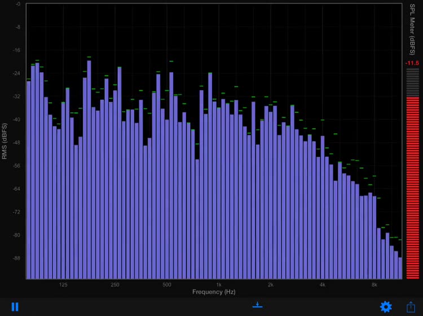Viewport: 423px width, 316px height.
Task: Tap the -32 level tick label
Action: [16, 96]
